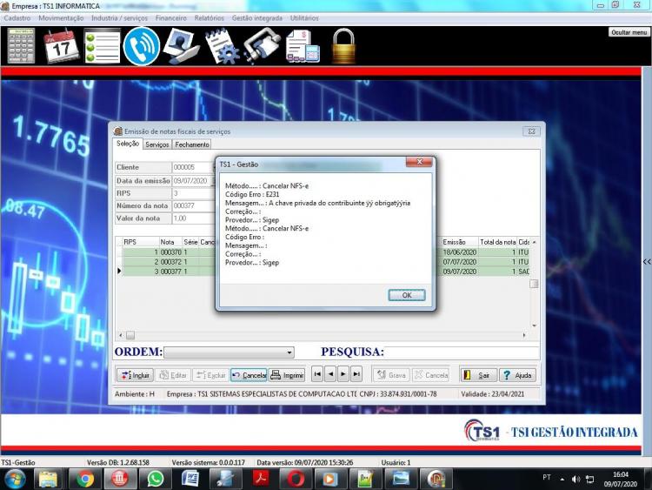This screenshot has width=652, height=490.
Task: Open WhatsApp from the taskbar
Action: pyautogui.click(x=155, y=480)
